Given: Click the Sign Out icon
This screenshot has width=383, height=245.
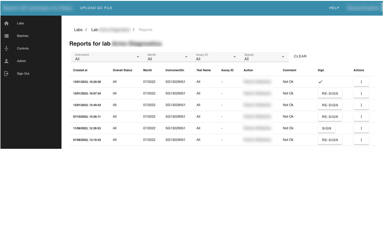Looking at the screenshot, I should tap(6, 74).
